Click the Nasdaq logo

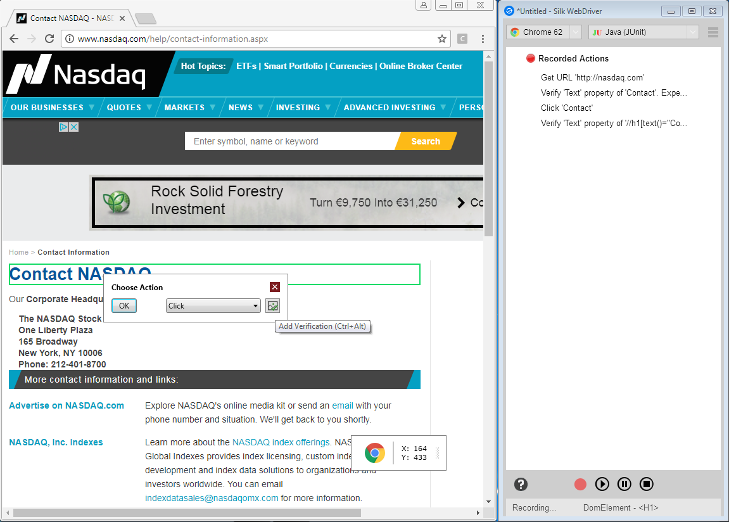[77, 73]
